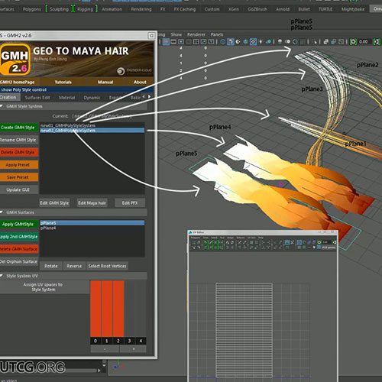Toggle resolution gate icon in viewport toolbar

(x=181, y=41)
